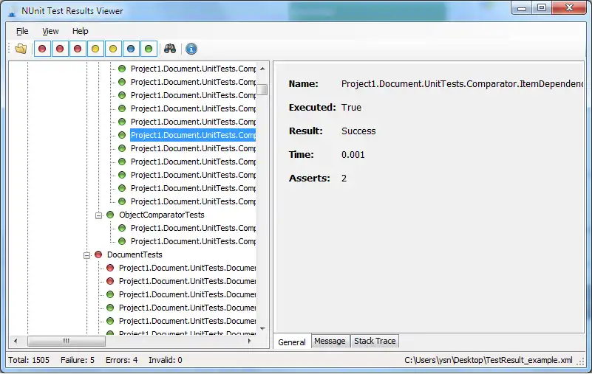Click the Executed value 'True'

point(351,108)
